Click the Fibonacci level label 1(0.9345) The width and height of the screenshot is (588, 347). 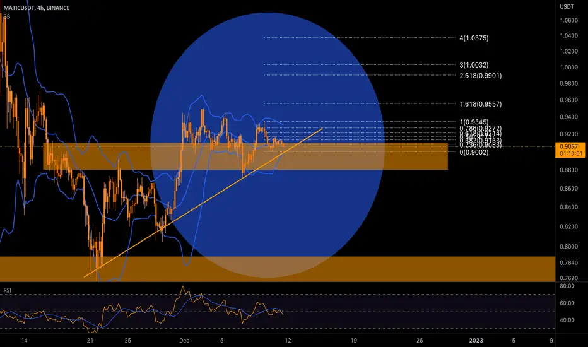coord(474,122)
